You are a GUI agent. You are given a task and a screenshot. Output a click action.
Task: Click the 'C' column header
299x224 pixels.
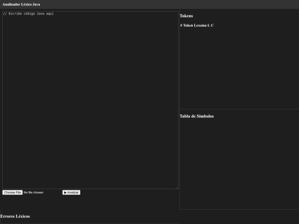point(212,25)
